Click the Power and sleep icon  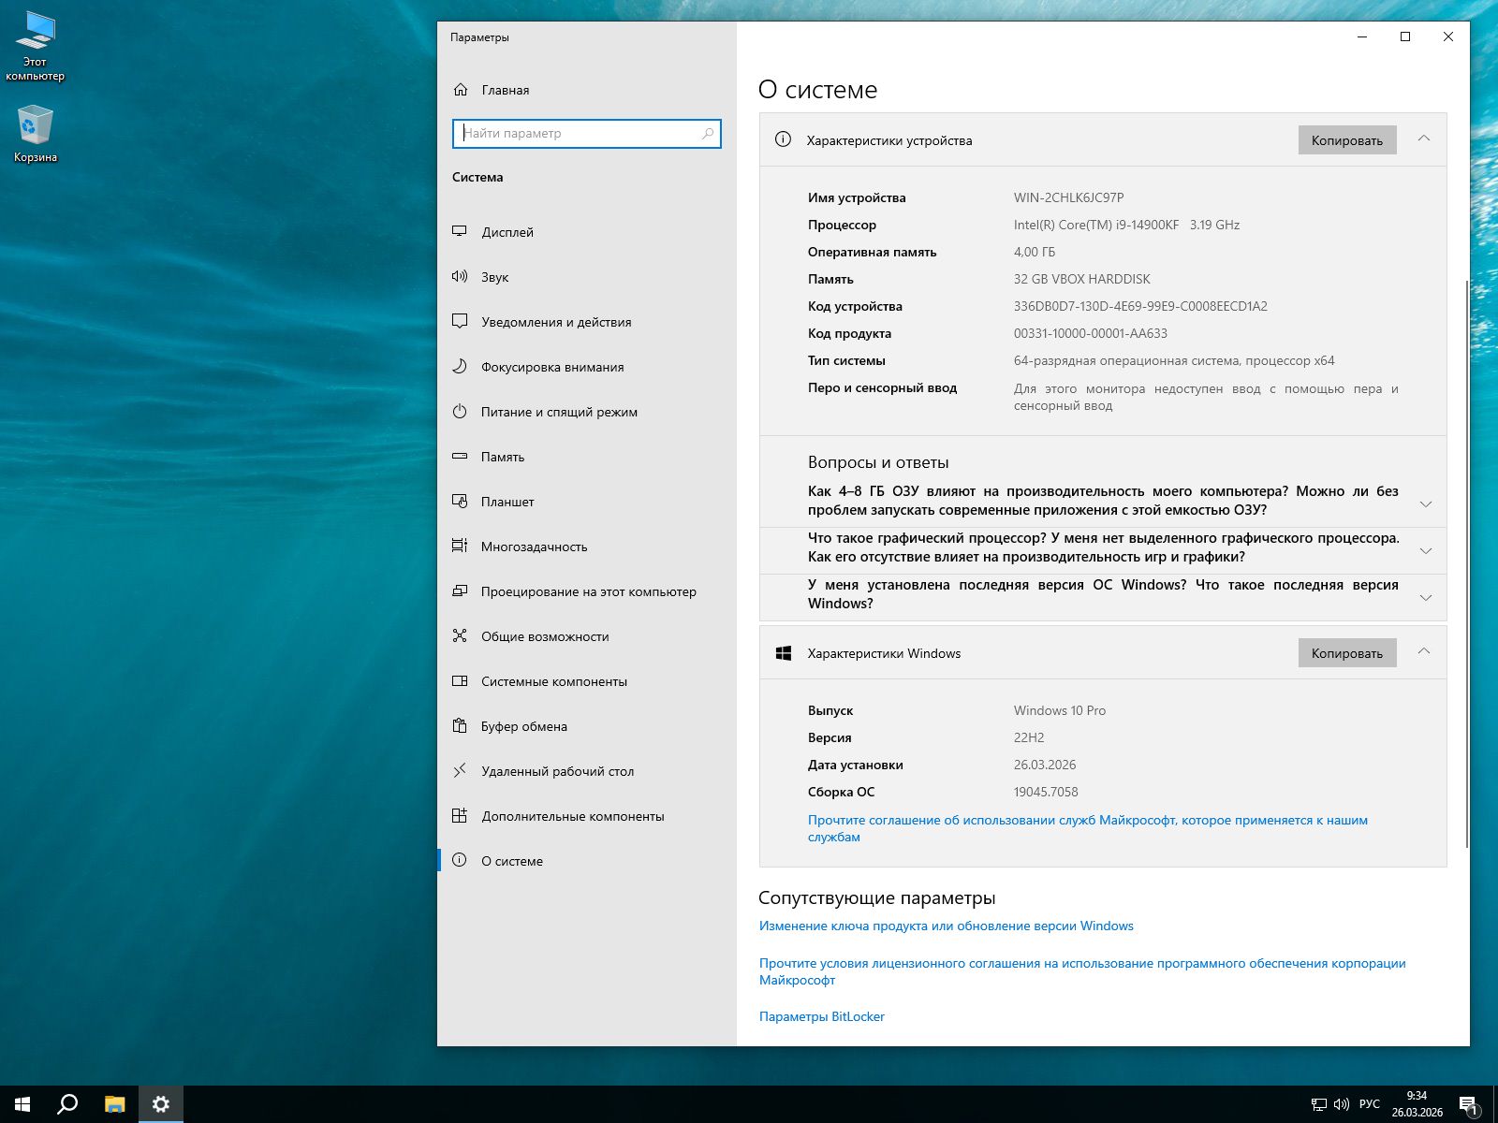tap(460, 411)
